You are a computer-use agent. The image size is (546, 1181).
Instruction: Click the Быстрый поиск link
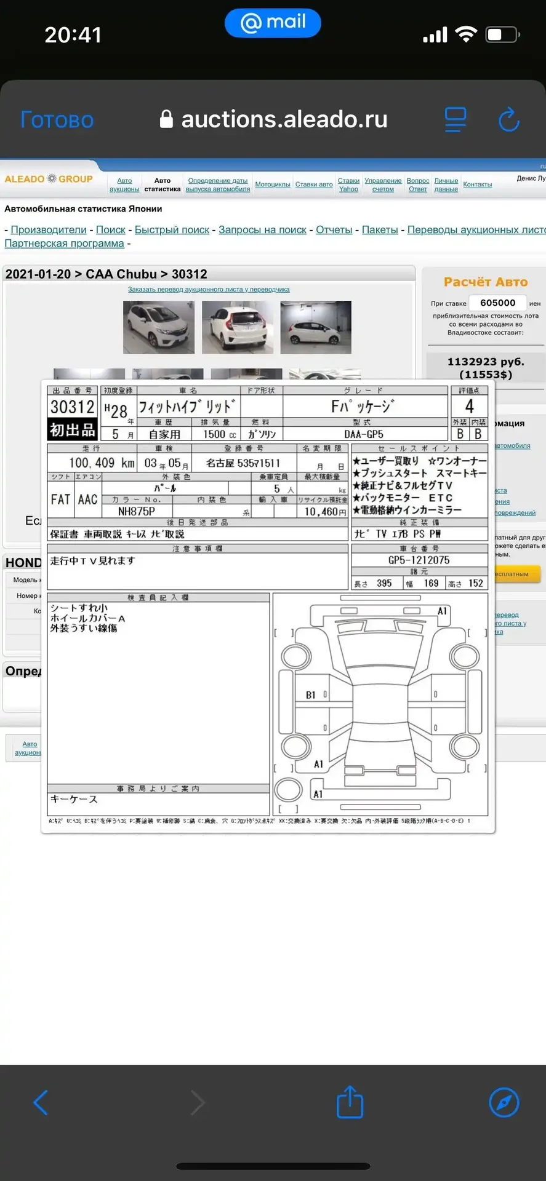[x=172, y=230]
